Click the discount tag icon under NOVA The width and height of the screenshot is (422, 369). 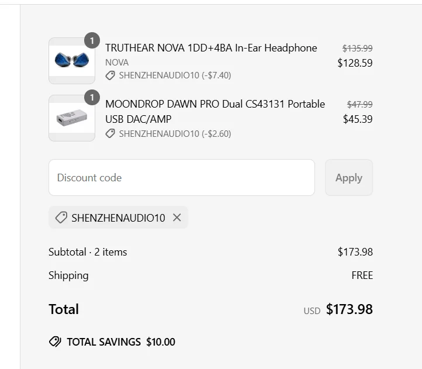[x=110, y=75]
